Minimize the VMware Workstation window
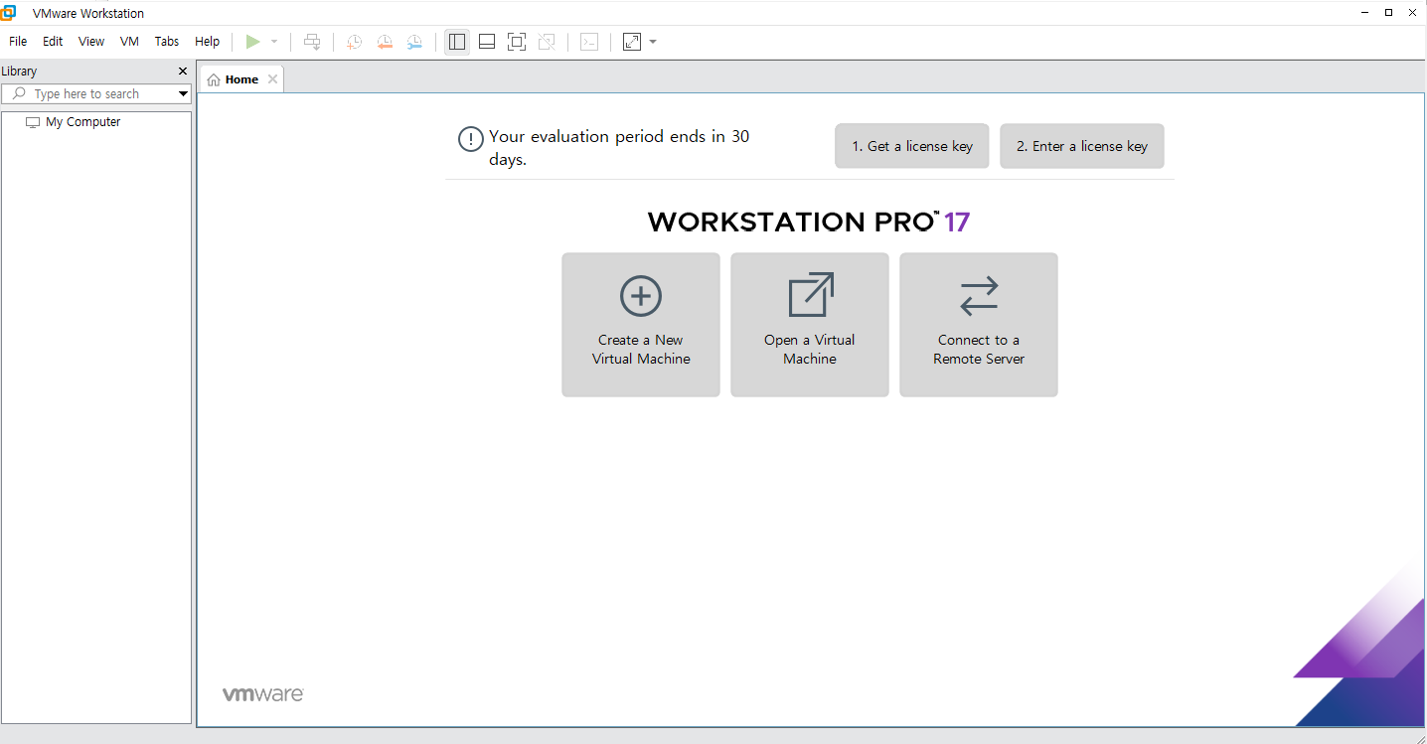This screenshot has width=1427, height=744. (1365, 13)
